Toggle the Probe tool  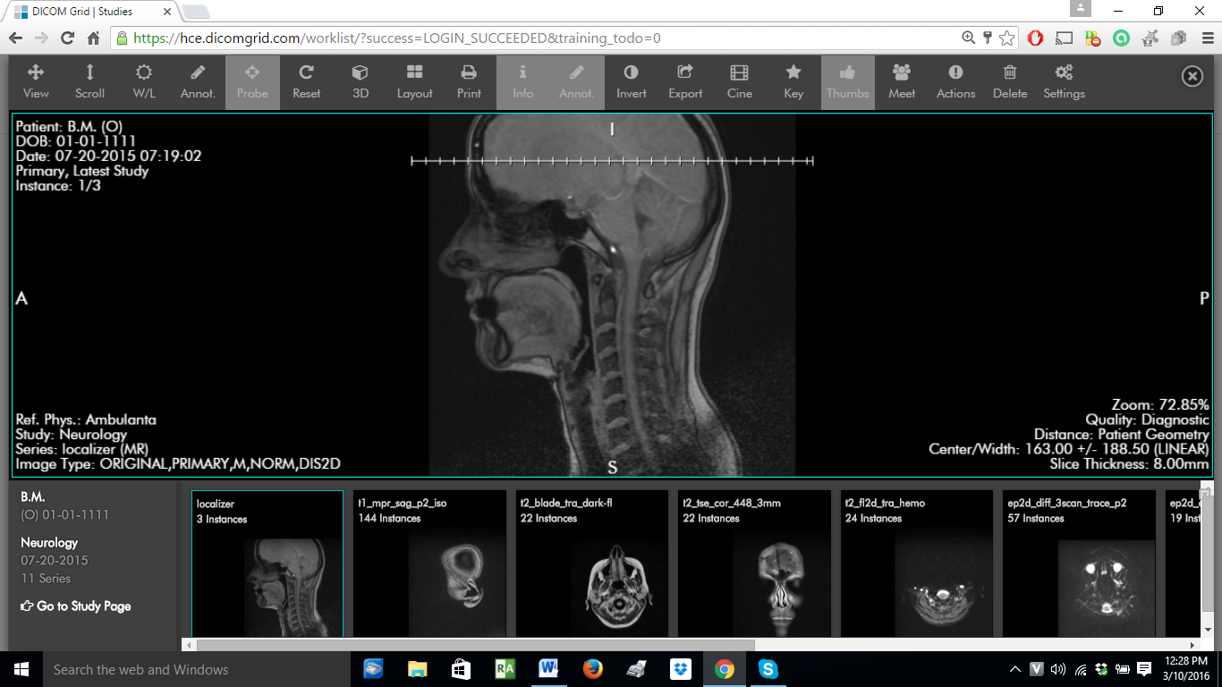pos(252,82)
